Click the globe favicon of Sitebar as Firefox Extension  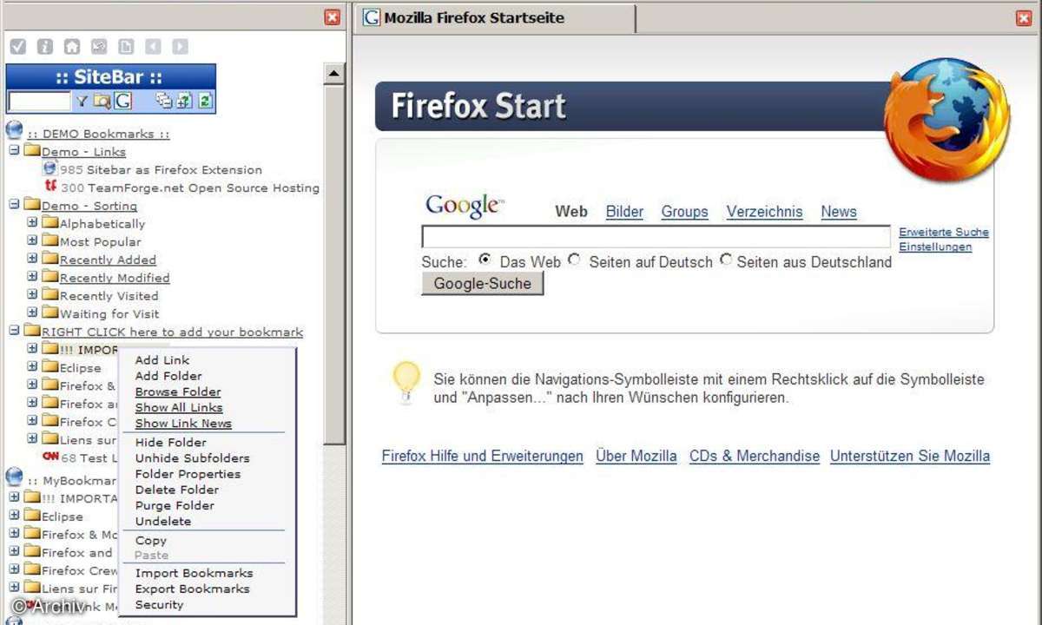click(x=49, y=169)
